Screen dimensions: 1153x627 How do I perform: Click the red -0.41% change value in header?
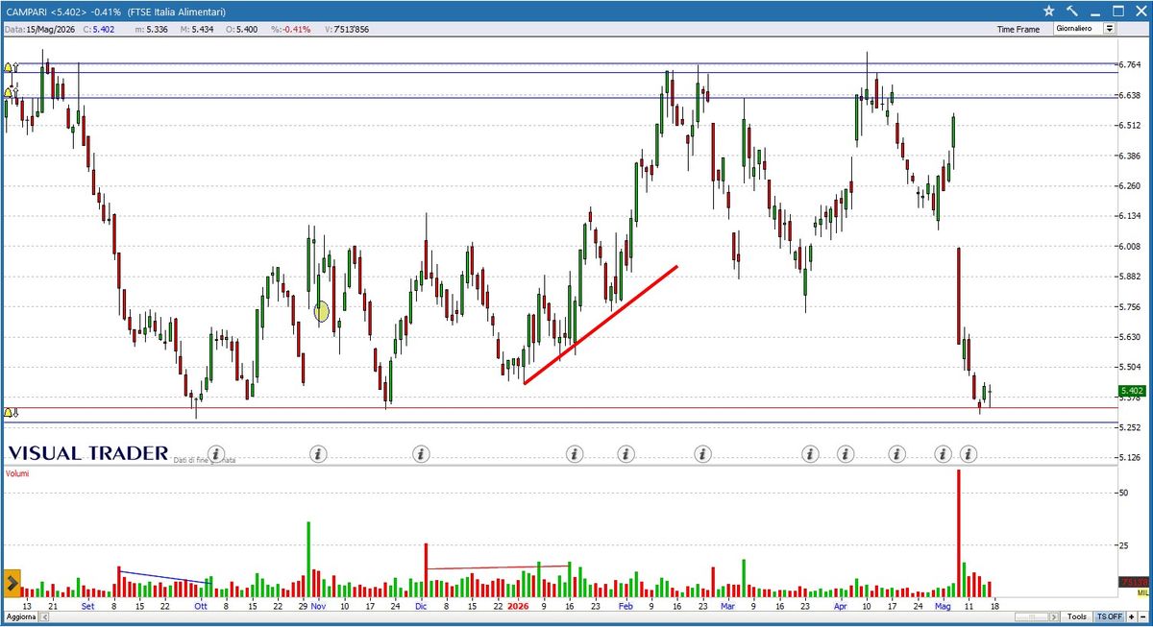(296, 29)
